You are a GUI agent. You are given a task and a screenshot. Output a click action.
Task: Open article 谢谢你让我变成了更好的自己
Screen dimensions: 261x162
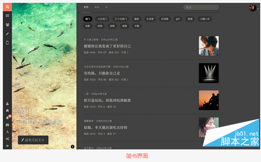[x=107, y=46]
